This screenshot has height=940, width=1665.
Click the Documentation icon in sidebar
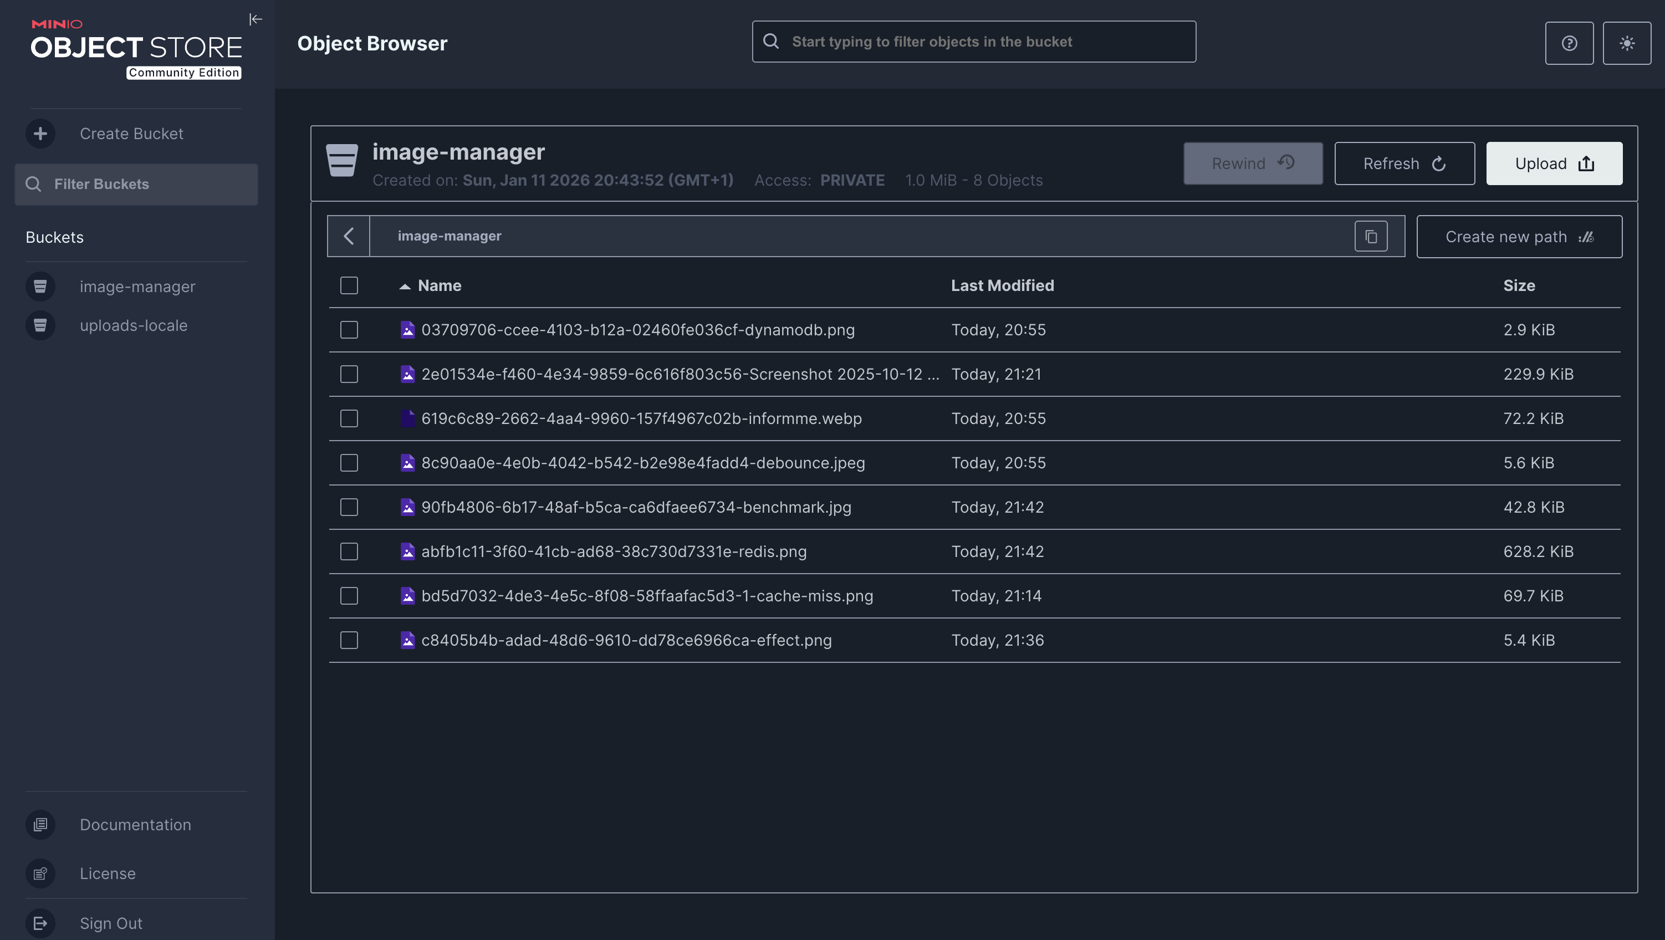coord(40,824)
